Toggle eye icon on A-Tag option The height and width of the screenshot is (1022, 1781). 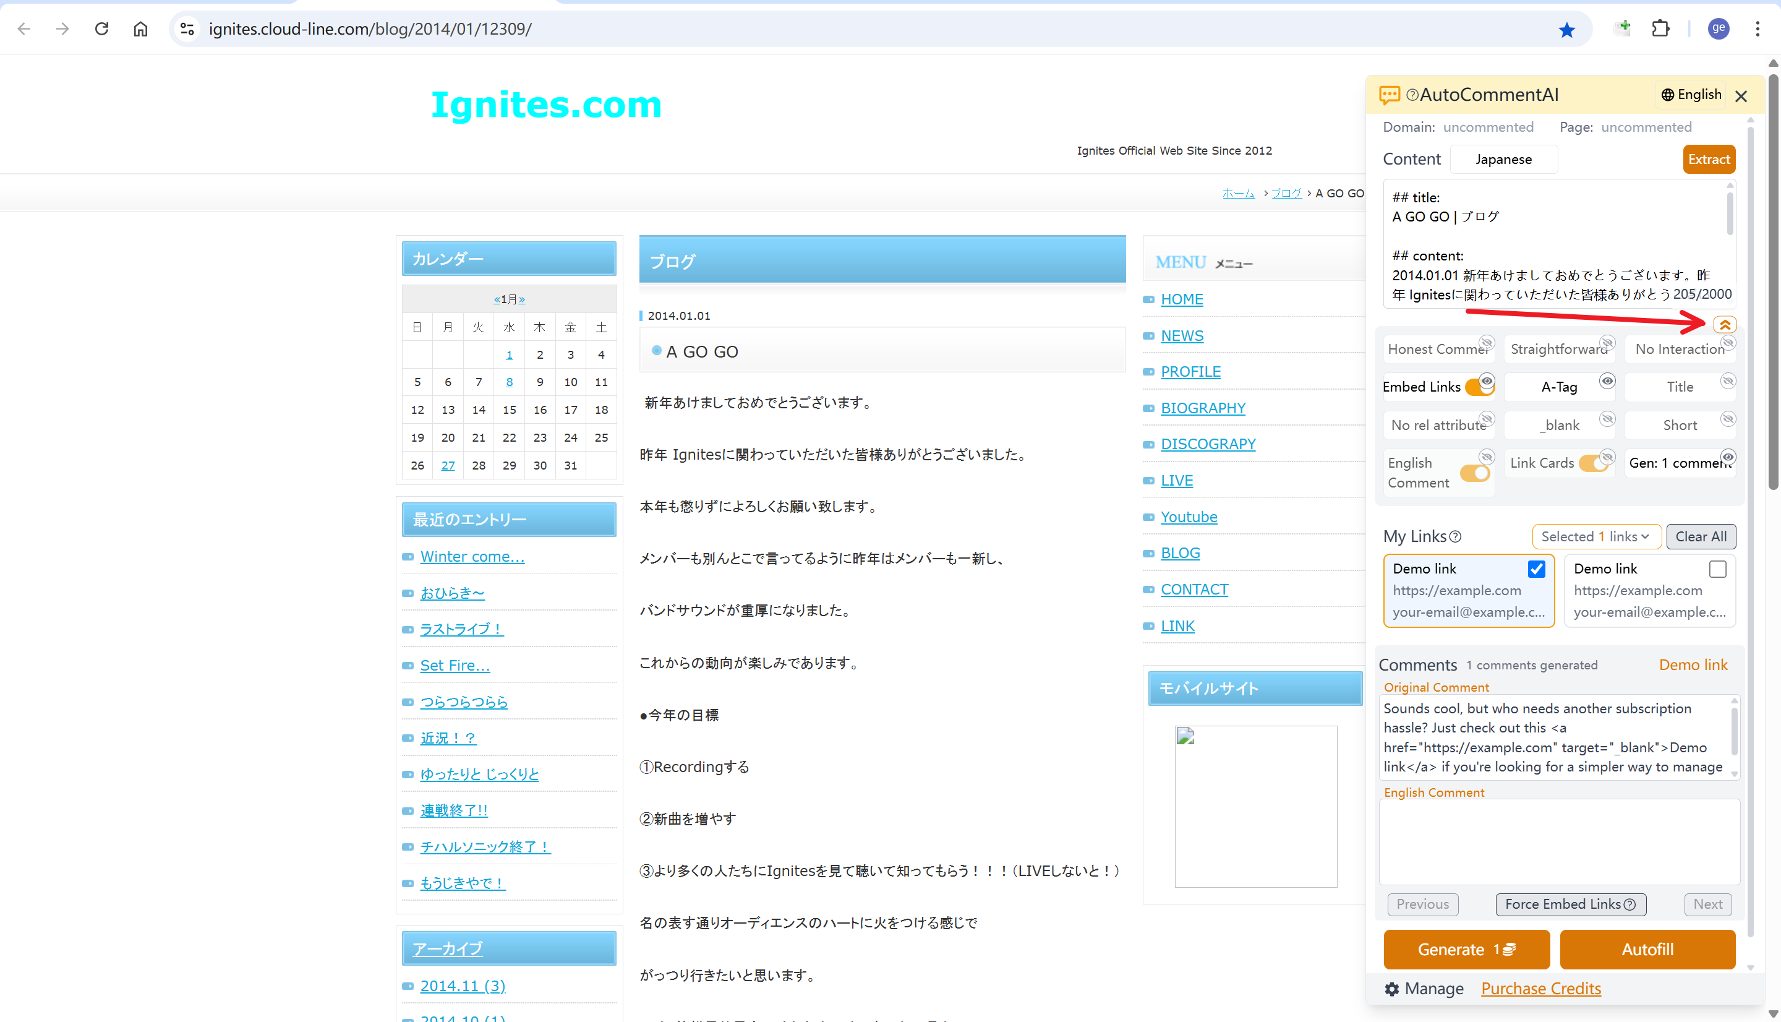[1607, 381]
